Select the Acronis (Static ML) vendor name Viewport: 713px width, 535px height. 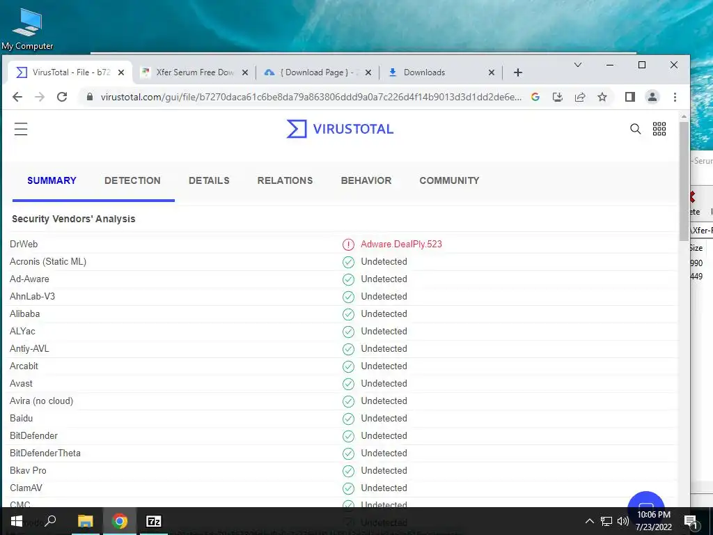pos(48,262)
